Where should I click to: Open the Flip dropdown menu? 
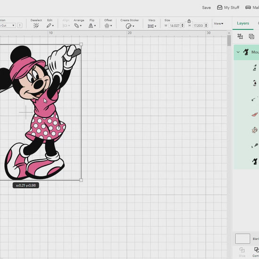coord(92,25)
